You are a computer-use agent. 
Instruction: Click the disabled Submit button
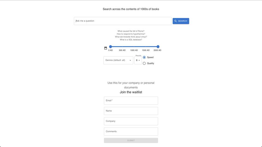[131, 140]
